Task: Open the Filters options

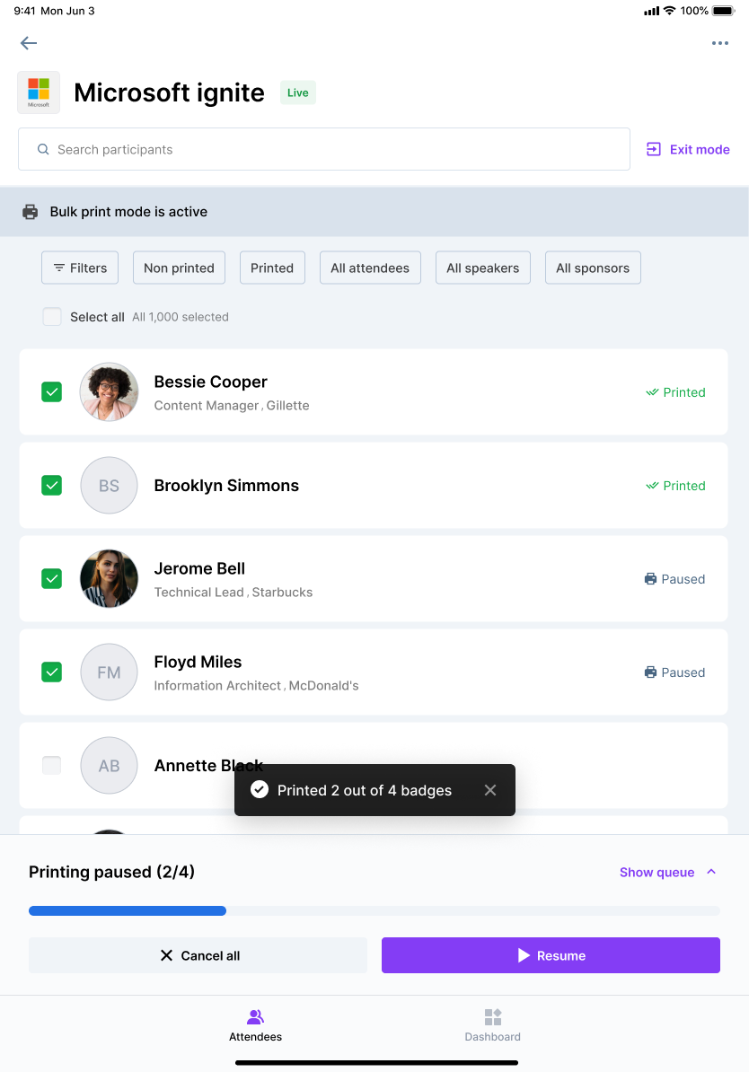Action: (80, 268)
